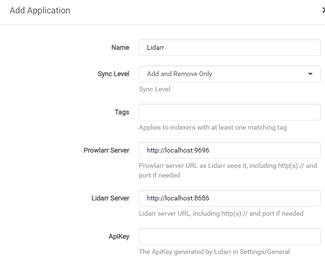This screenshot has height=264, width=325.
Task: Focus the Tags input field
Action: [230, 112]
